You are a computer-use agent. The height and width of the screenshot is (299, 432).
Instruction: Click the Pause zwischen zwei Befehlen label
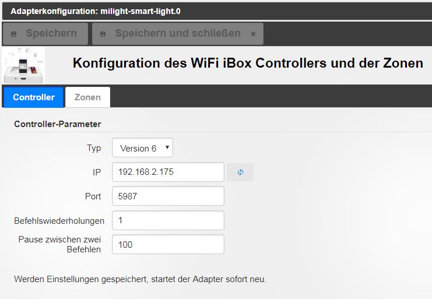pyautogui.click(x=59, y=244)
